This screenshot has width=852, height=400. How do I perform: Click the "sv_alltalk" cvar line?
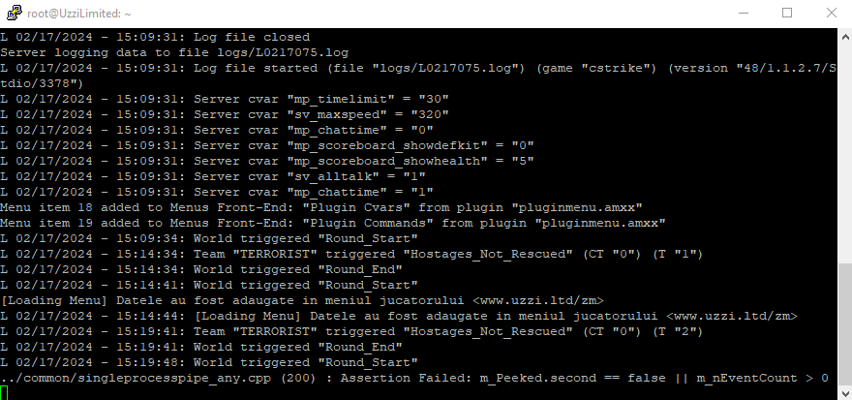pos(213,176)
